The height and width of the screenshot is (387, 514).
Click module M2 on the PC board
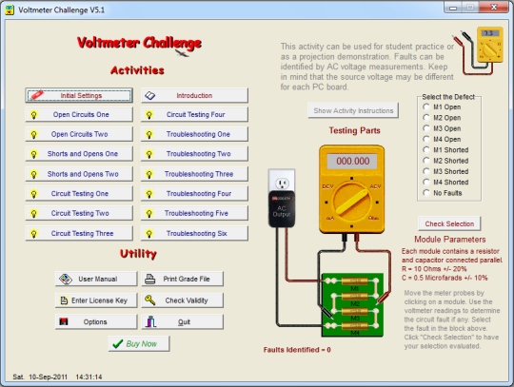355,297
